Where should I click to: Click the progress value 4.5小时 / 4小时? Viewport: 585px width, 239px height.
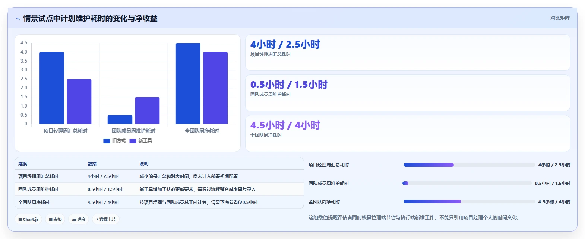[554, 202]
